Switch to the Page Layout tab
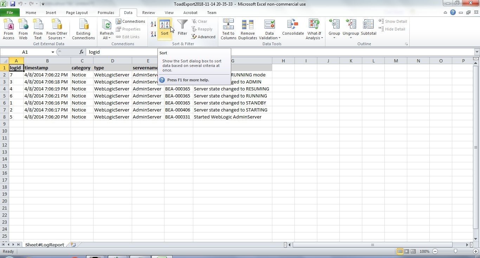Screen dimensions: 480x258 click(77, 13)
